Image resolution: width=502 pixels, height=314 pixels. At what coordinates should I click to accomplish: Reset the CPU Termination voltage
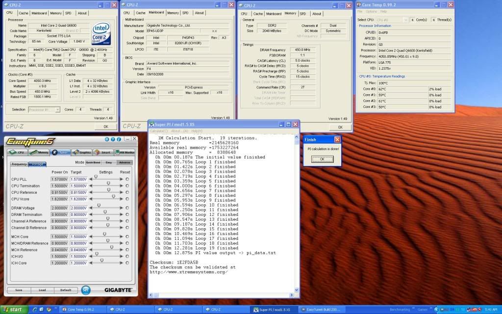pyautogui.click(x=127, y=186)
